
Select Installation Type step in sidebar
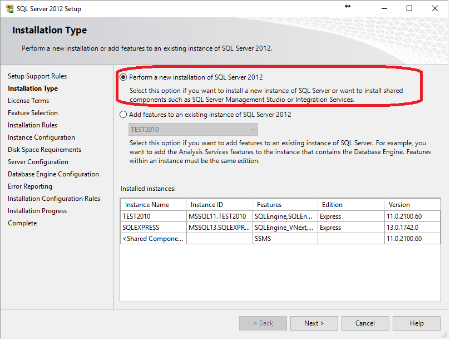[x=33, y=88]
